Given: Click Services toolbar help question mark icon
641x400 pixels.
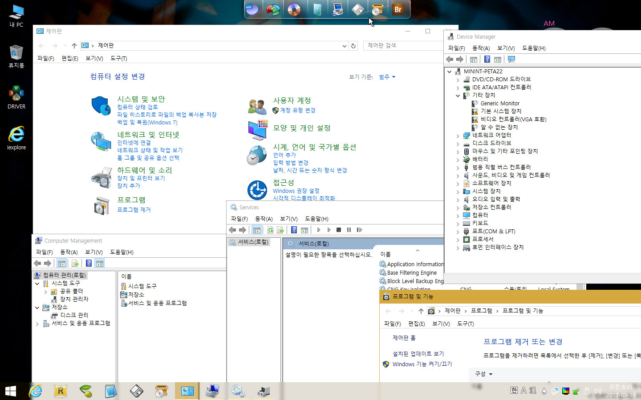Looking at the screenshot, I should click(294, 230).
